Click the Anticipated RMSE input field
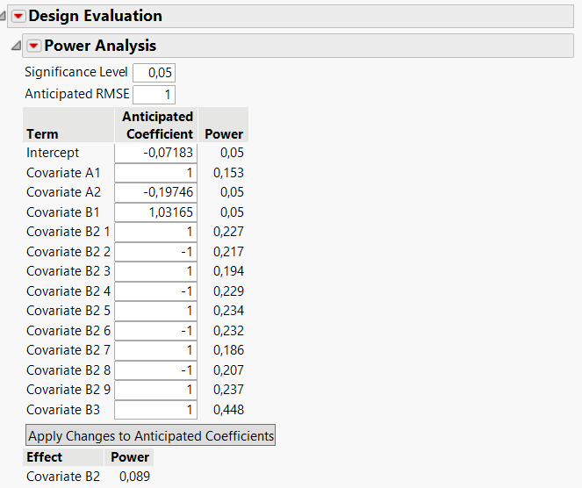Image resolution: width=582 pixels, height=488 pixels. (154, 95)
